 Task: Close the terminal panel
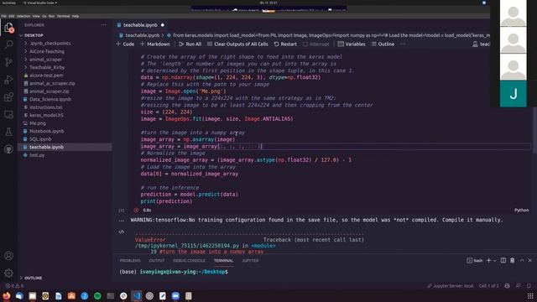pos(529,261)
